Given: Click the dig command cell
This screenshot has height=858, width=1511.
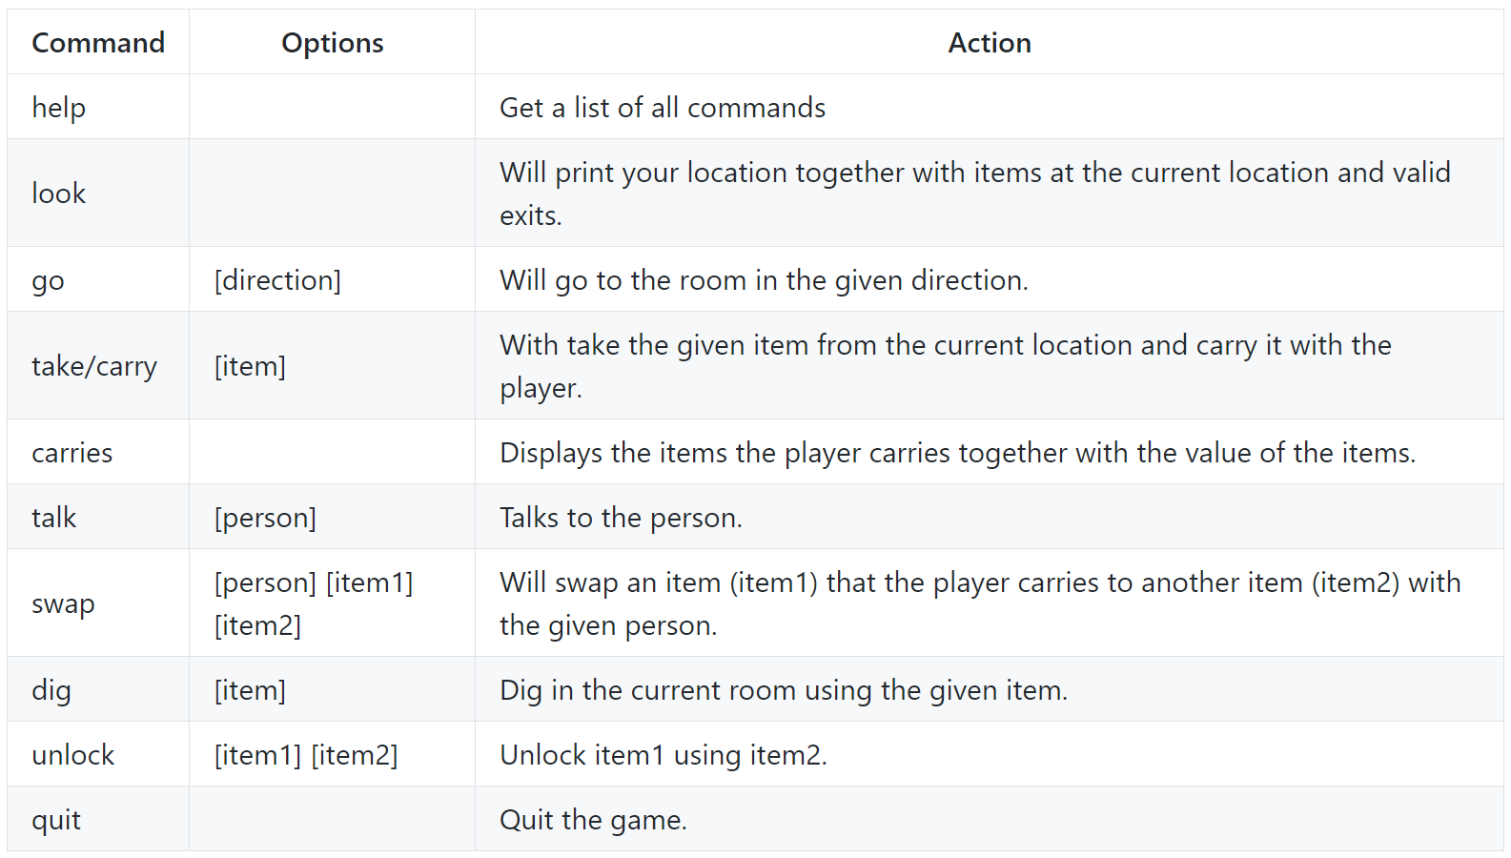Looking at the screenshot, I should [51, 690].
